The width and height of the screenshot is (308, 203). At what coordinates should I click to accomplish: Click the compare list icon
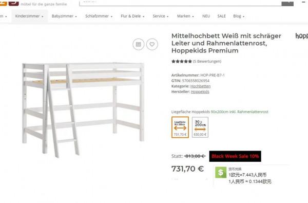click(139, 44)
